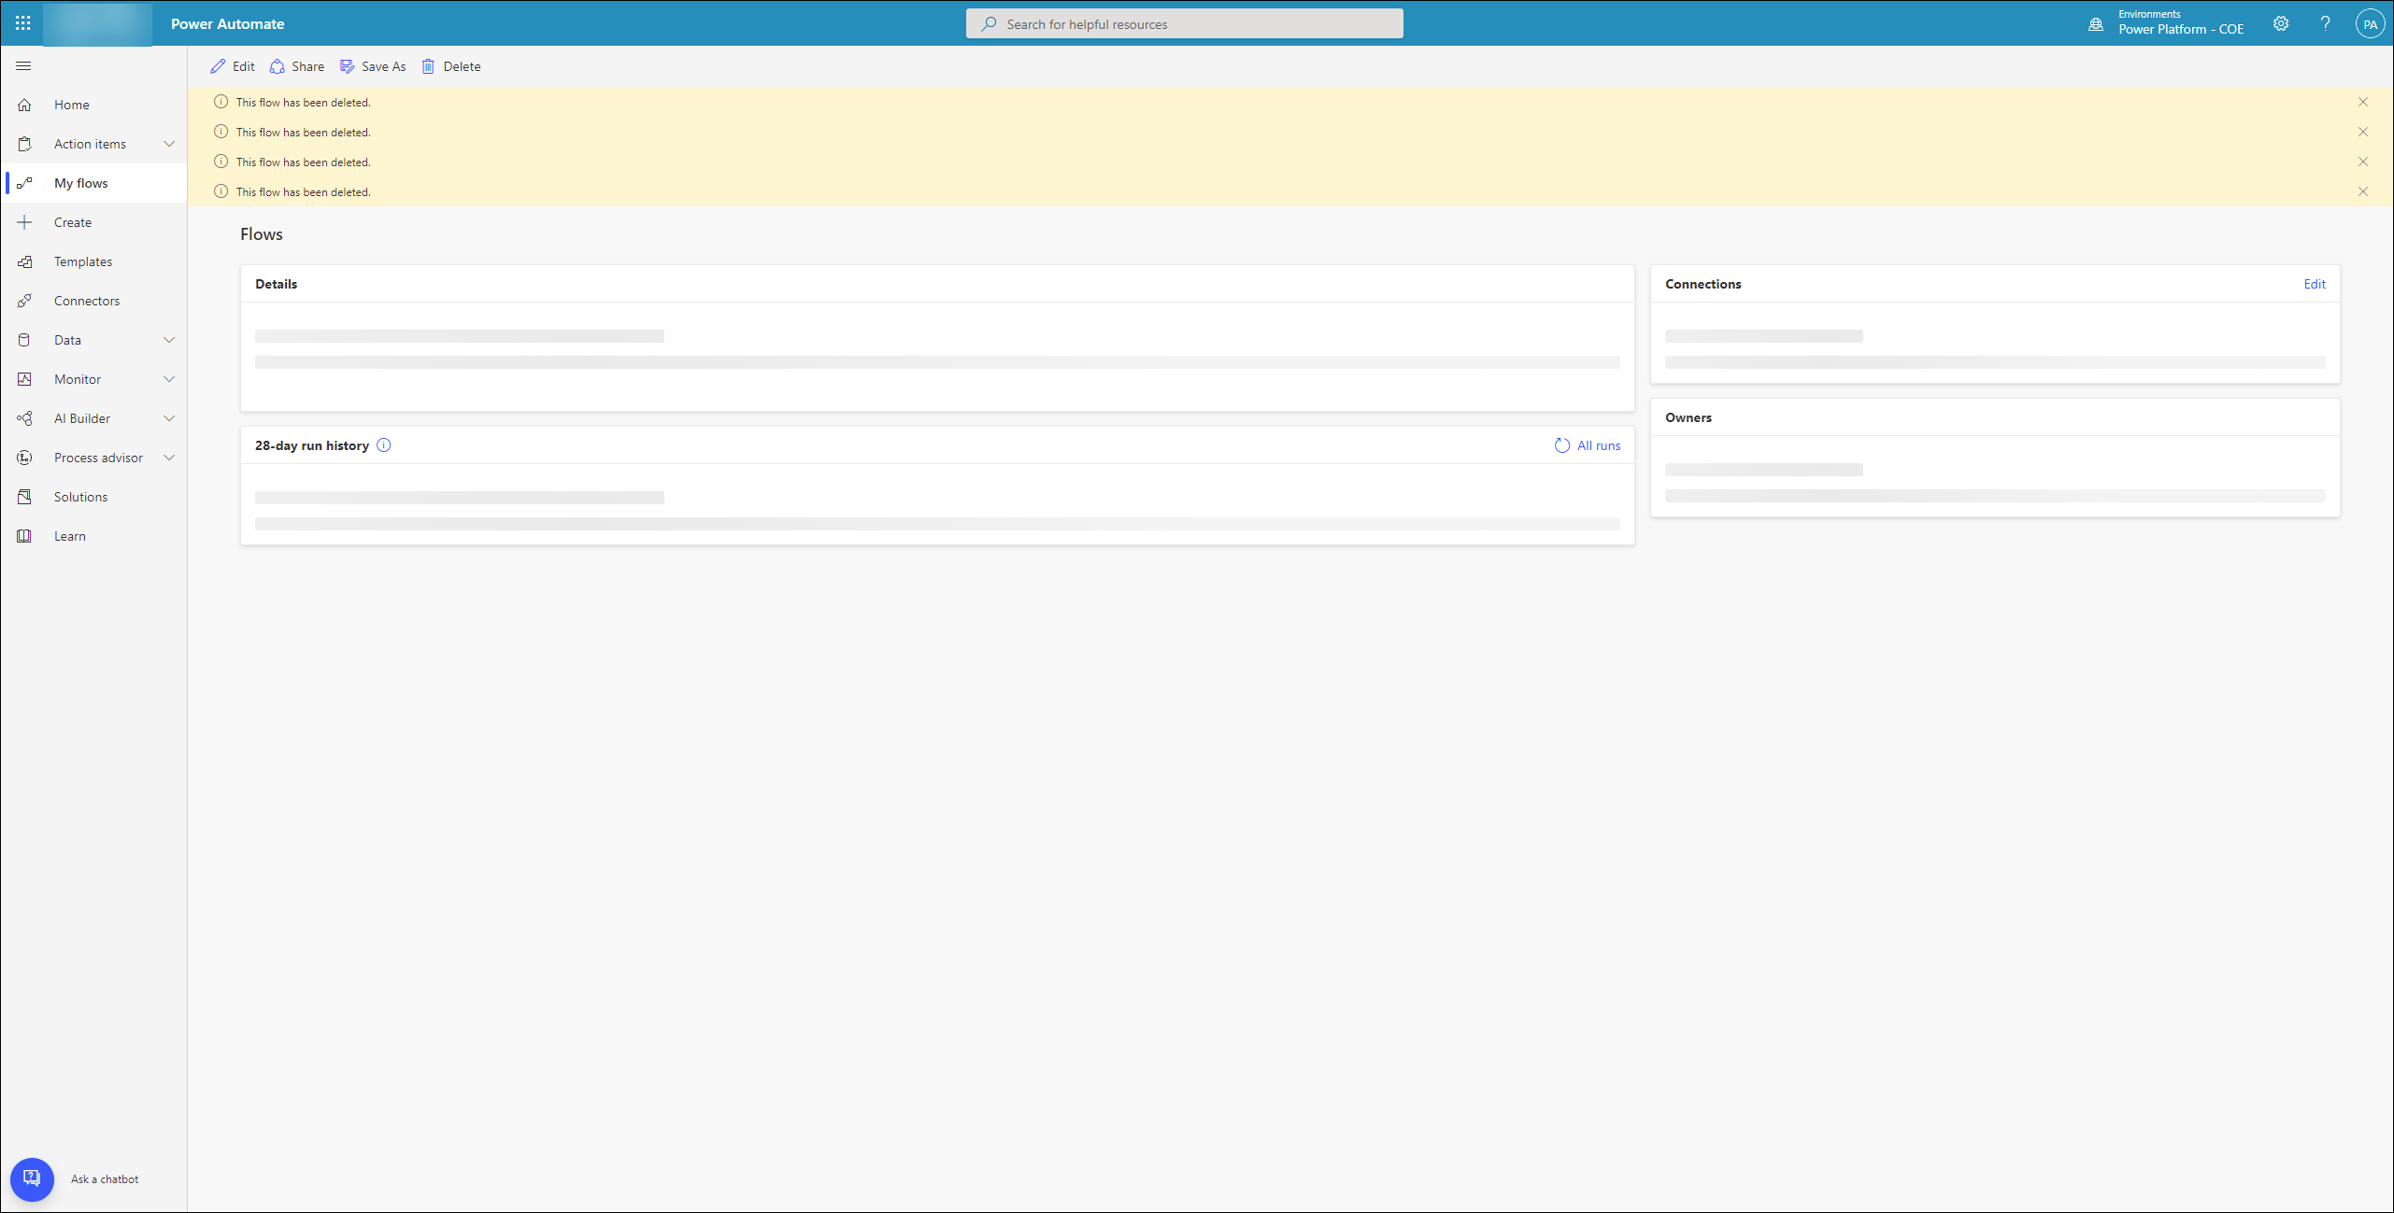Open Solutions in the sidebar
2394x1213 pixels.
(x=93, y=497)
